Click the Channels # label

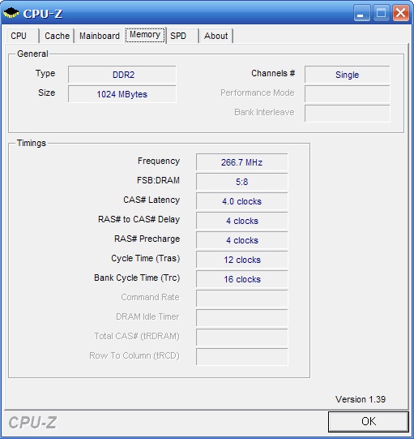coord(273,73)
